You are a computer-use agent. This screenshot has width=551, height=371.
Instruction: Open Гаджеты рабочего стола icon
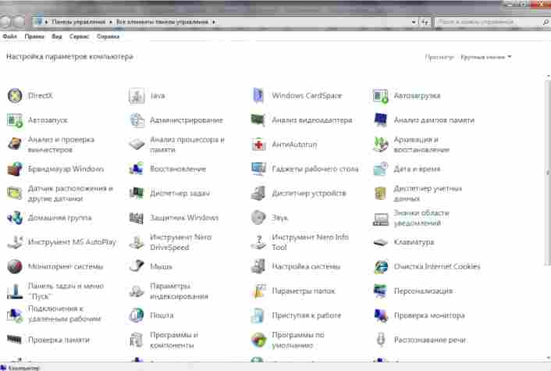pyautogui.click(x=258, y=169)
